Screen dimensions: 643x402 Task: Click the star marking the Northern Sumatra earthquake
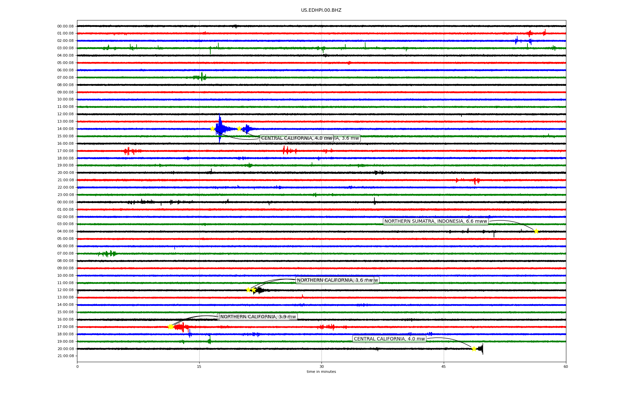[x=536, y=231]
